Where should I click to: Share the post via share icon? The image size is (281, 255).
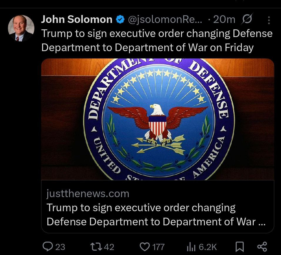point(262,246)
